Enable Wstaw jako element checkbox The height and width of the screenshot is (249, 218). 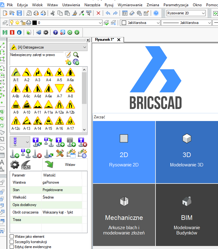pyautogui.click(x=12, y=237)
